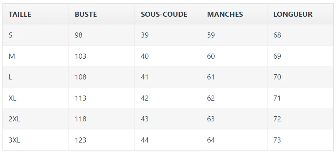The image size is (336, 152).
Task: Click the bust value 98
Action: pos(79,35)
